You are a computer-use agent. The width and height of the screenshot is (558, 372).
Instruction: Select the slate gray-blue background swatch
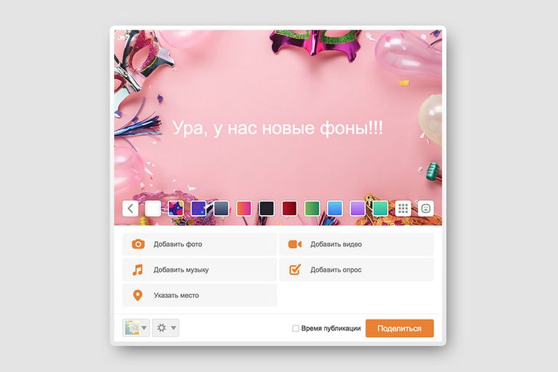(x=222, y=209)
